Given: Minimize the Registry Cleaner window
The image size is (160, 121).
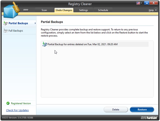Looking at the screenshot, I should [x=147, y=3].
